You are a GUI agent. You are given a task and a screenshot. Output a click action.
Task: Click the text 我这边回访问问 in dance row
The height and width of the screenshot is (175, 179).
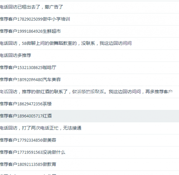(x=116, y=43)
